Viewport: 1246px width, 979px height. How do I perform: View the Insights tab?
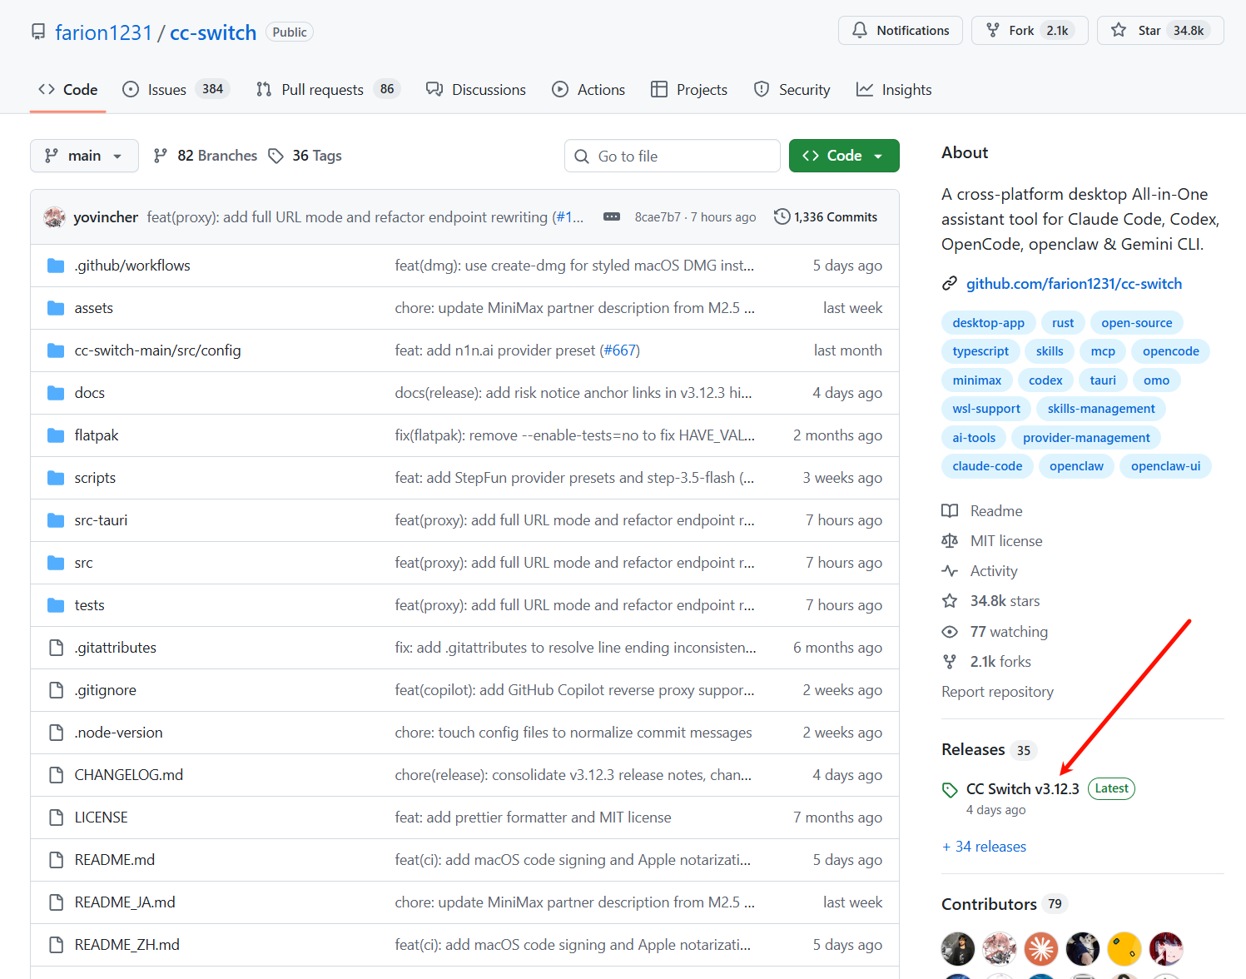point(894,89)
